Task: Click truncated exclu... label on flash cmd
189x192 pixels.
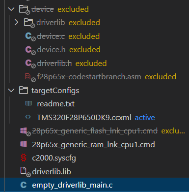Action: click(173, 131)
